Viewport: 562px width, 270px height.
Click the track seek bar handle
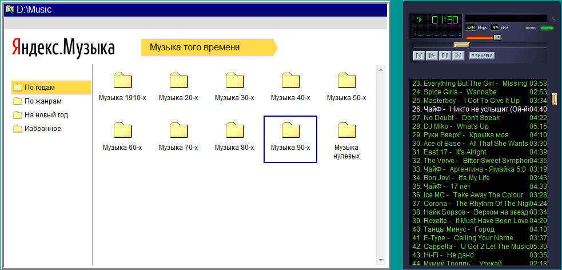coord(461,45)
